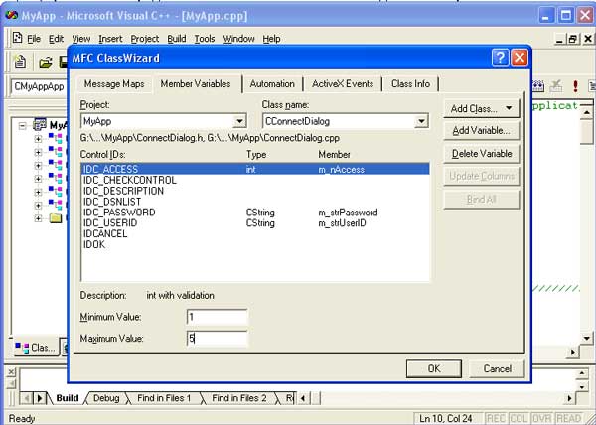The height and width of the screenshot is (425, 596).
Task: Select IDCANCEL in the control list
Action: tap(105, 233)
